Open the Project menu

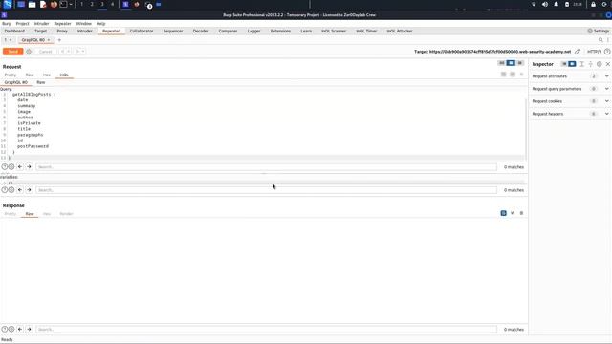(x=22, y=23)
